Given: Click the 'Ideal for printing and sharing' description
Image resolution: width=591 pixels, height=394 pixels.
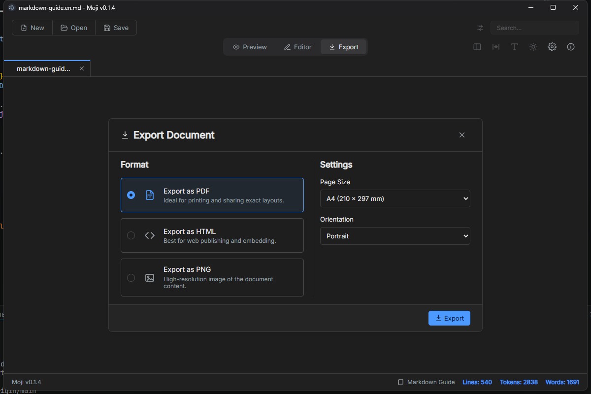Looking at the screenshot, I should [224, 200].
